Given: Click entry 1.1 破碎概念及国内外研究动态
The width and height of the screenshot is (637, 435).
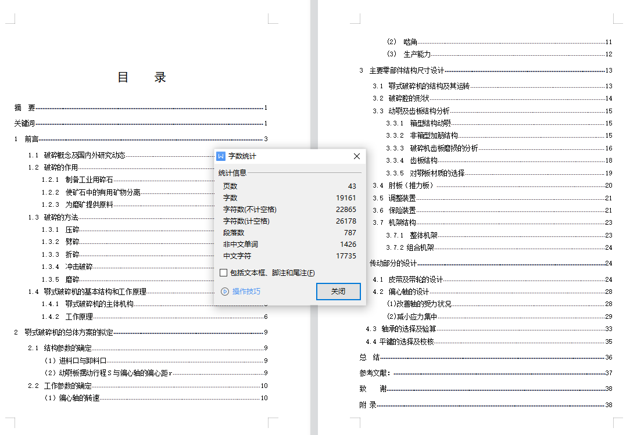Looking at the screenshot, I should pos(121,155).
